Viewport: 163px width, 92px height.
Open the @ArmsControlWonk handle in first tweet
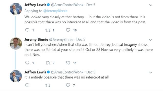(x=67, y=5)
